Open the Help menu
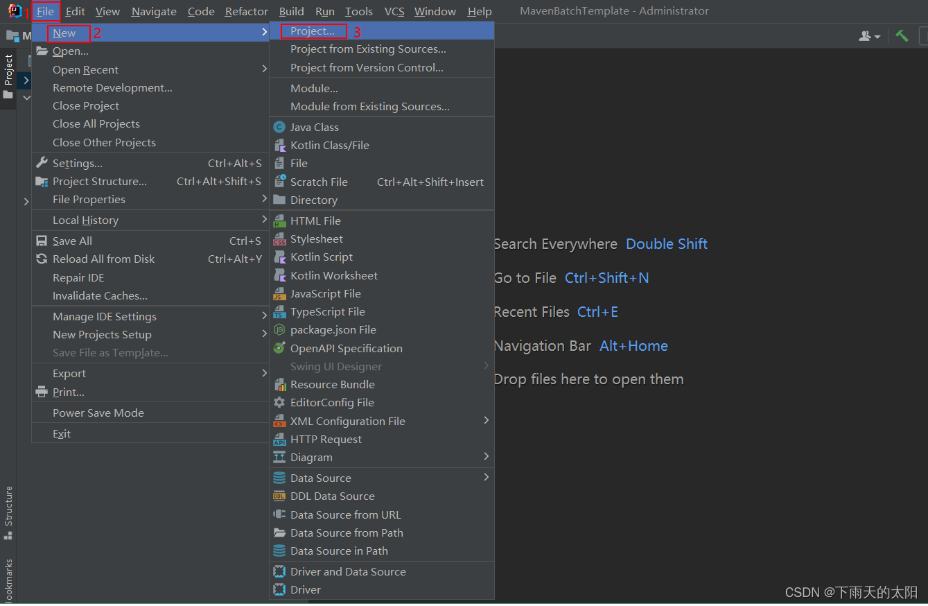The width and height of the screenshot is (928, 606). point(480,11)
